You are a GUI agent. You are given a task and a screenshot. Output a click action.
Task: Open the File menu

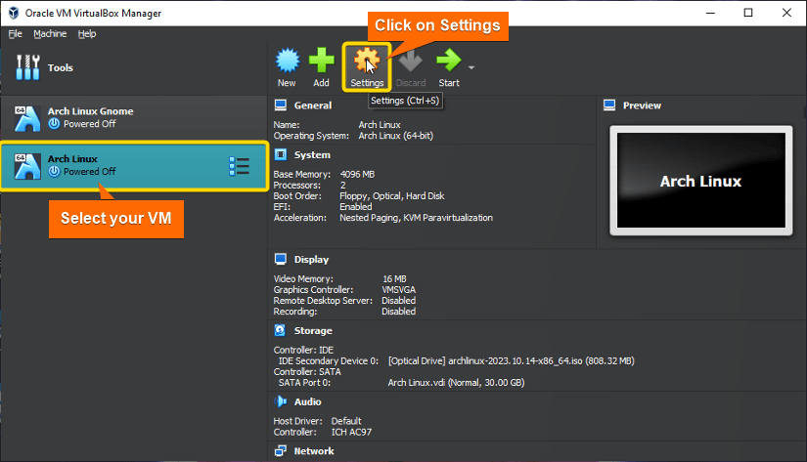click(15, 33)
